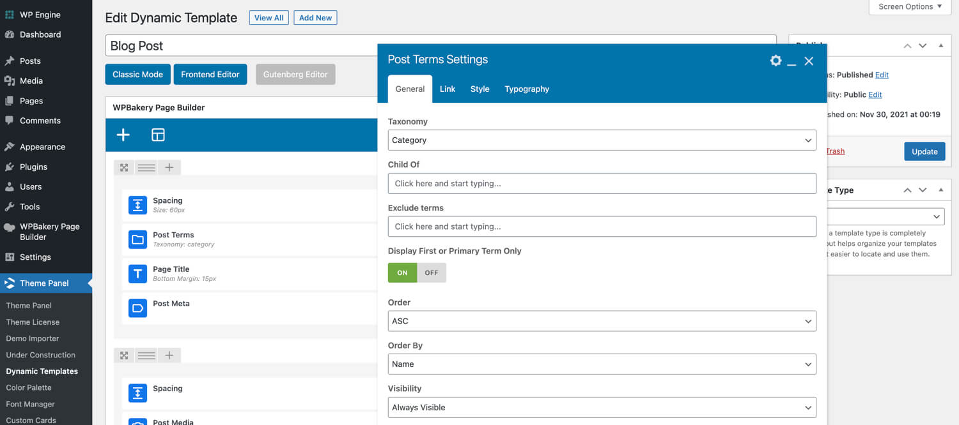
Task: Open Color Palette in sidebar menu
Action: click(29, 387)
